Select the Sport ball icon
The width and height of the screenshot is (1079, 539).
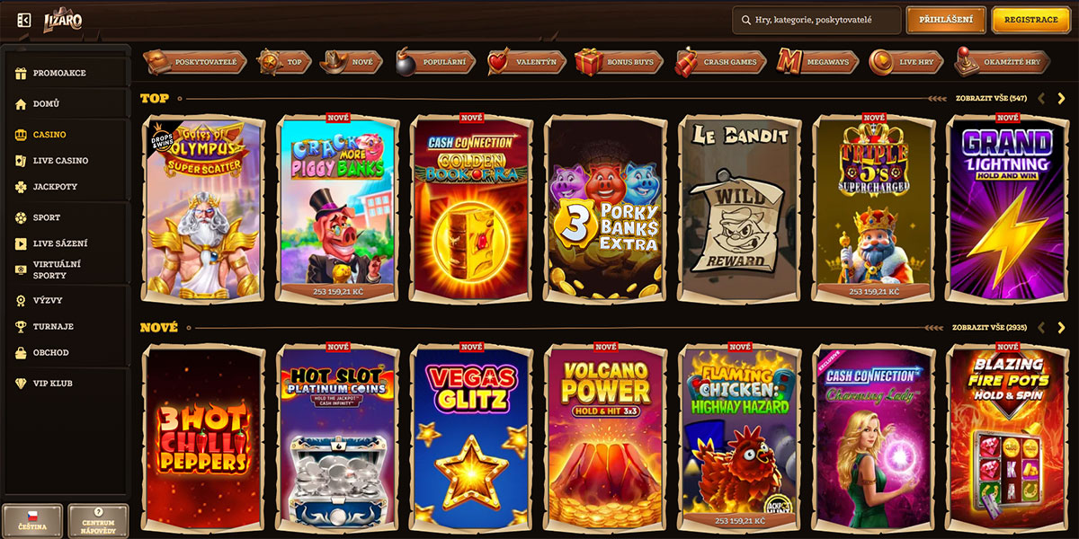[x=21, y=217]
